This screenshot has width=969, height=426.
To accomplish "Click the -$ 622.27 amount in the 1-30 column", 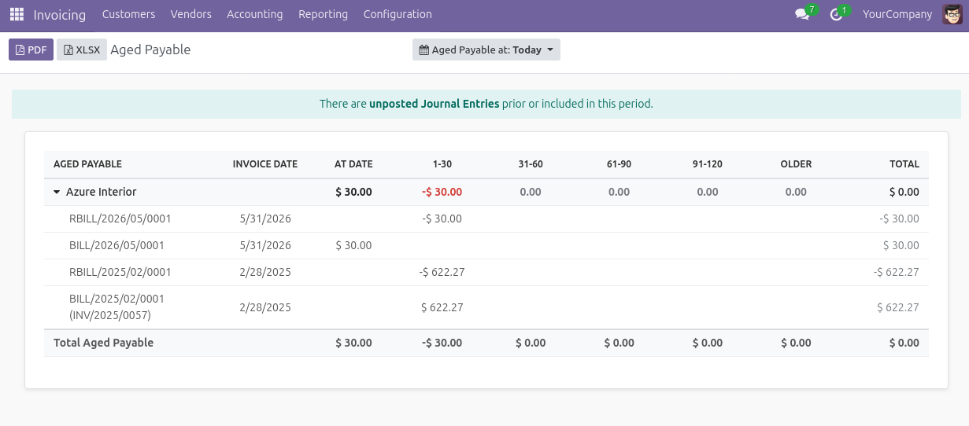I will 442,272.
